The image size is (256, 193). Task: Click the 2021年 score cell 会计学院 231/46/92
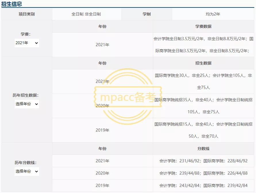(x=204, y=161)
